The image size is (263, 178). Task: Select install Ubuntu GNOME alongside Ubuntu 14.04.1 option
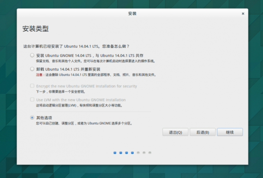pyautogui.click(x=32, y=55)
